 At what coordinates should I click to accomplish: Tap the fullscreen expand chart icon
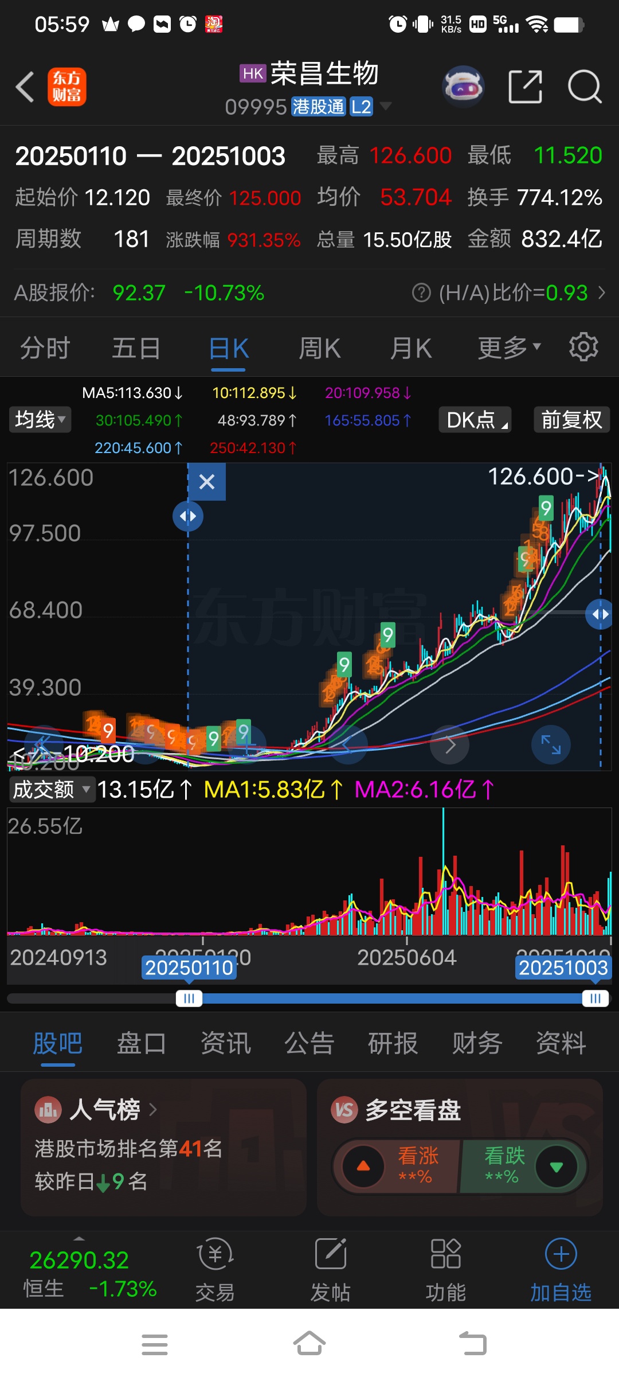click(x=551, y=744)
